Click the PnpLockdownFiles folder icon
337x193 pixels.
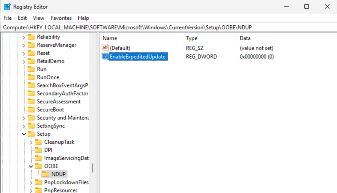click(39, 182)
